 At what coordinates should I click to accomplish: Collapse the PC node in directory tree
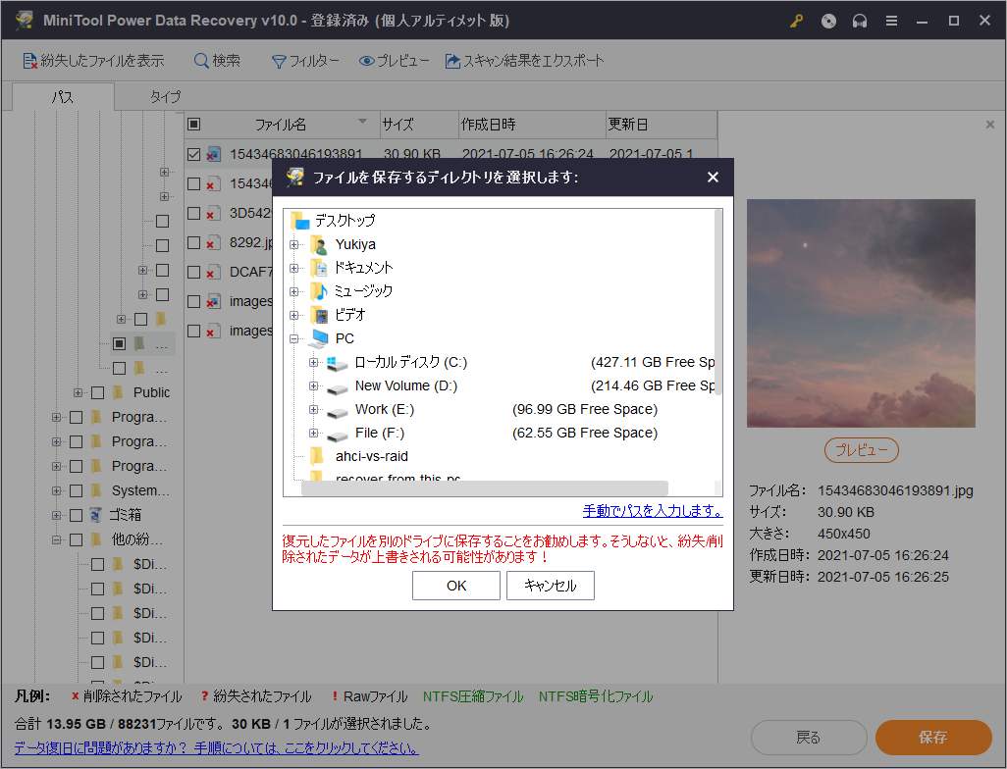point(293,338)
